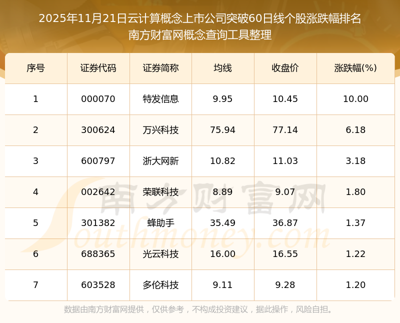Screen dimensions: 400x323
Task: Click the 证券代码 column header
Action: coord(98,68)
